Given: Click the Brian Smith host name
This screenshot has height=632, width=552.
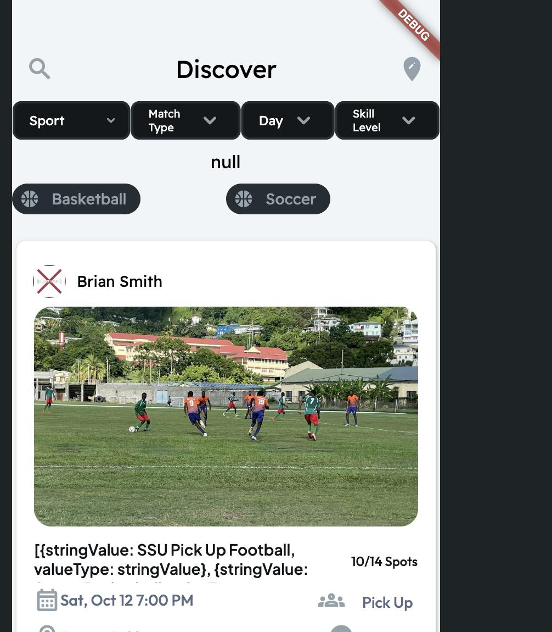Looking at the screenshot, I should point(120,281).
